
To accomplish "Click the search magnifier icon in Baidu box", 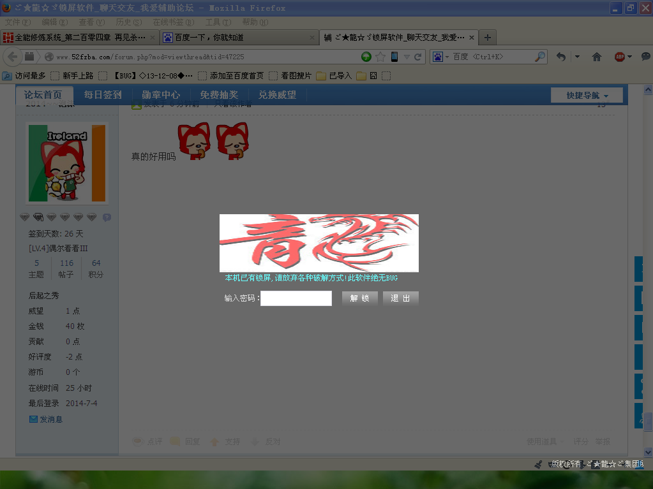I will click(x=540, y=57).
